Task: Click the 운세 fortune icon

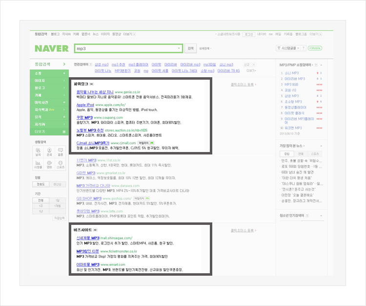Action: (49, 152)
